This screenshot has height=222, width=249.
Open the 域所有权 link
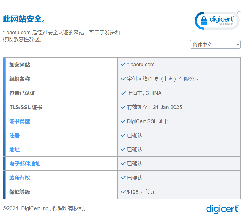[20, 178]
